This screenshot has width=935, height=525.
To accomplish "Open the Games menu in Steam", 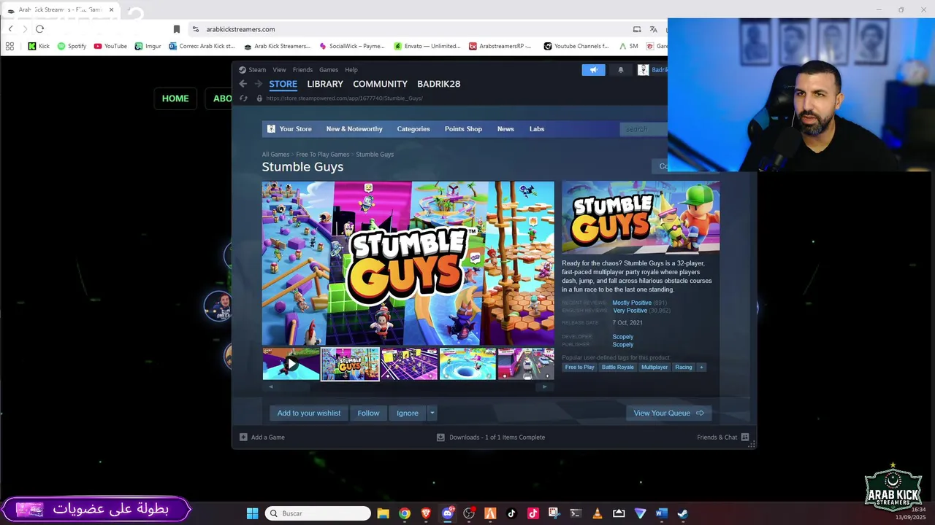I will point(329,70).
